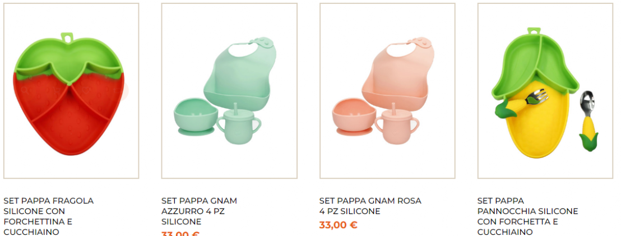Click the corn-handled spoon beside the yellow plate
The image size is (621, 236).
click(588, 121)
